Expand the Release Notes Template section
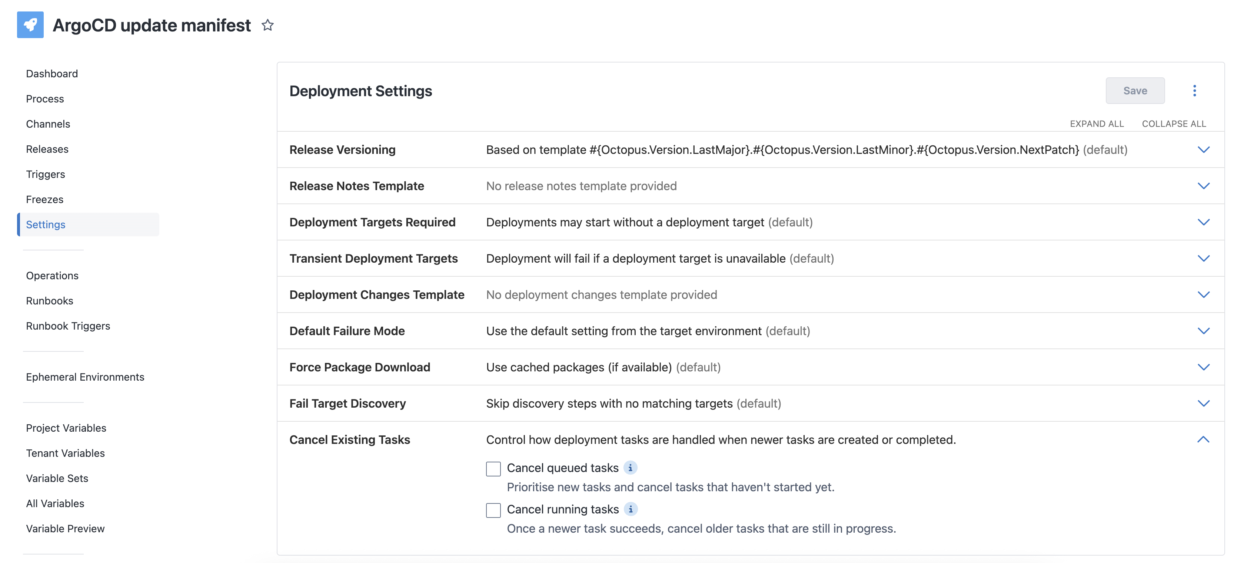 (1203, 186)
